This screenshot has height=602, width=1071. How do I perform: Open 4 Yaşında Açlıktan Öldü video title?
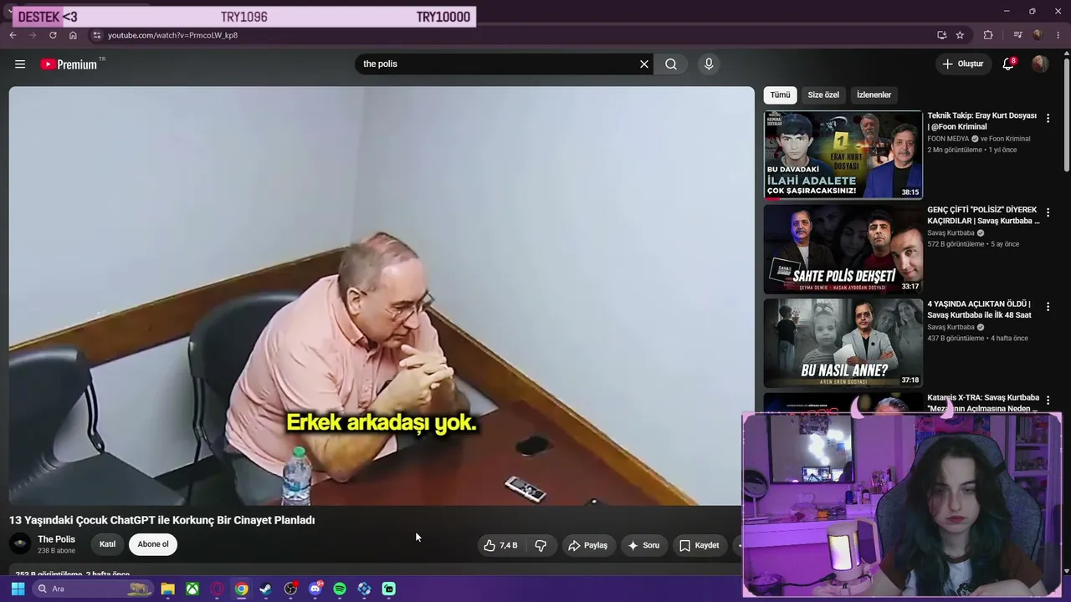coord(980,309)
